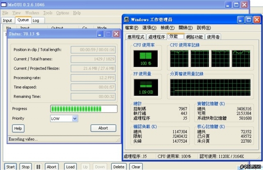This screenshot has width=263, height=170.
Task: Click the Remaining Time field 00:00:32
Action: [x=93, y=96]
